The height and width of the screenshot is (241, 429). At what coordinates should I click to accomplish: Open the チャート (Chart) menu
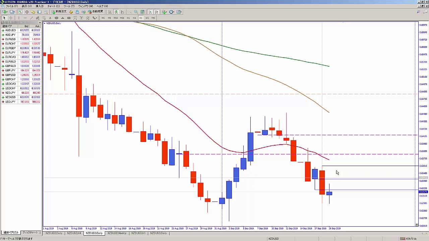[x=53, y=6]
